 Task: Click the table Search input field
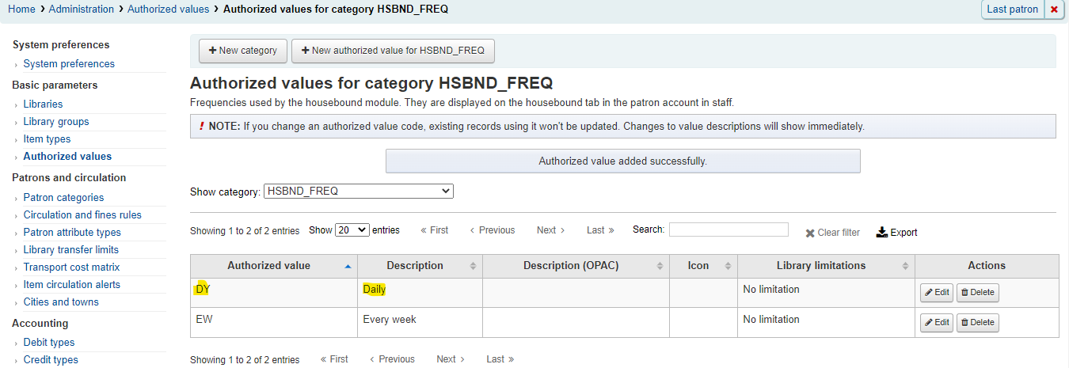pos(729,230)
